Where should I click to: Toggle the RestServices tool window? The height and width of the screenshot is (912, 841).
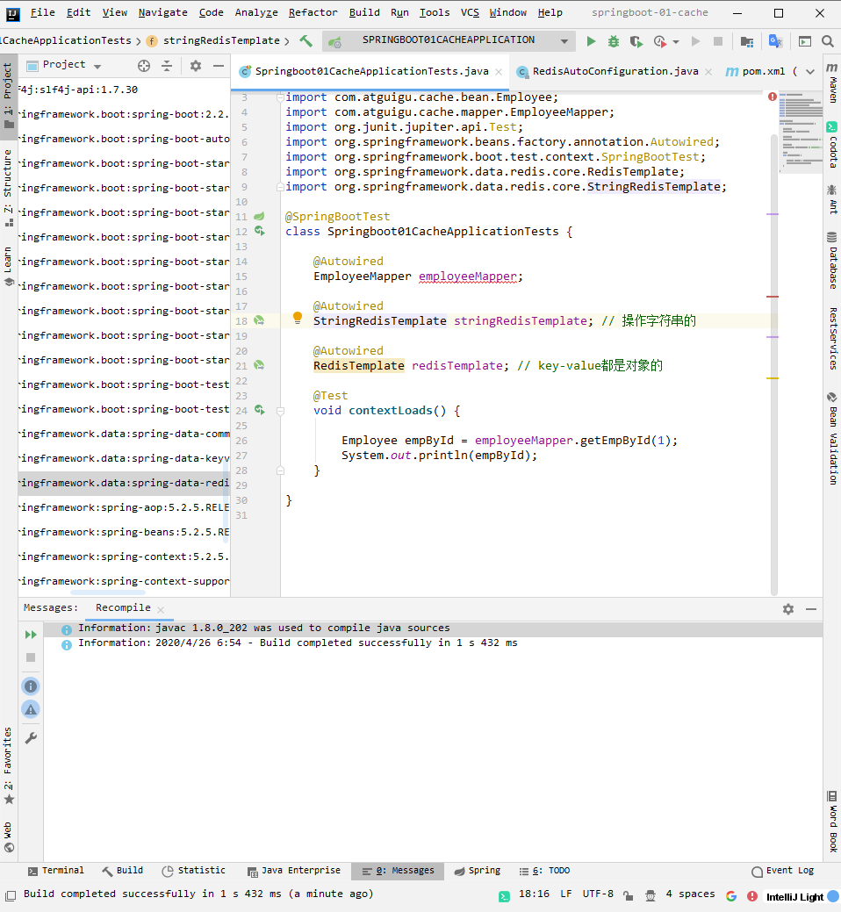tap(832, 339)
